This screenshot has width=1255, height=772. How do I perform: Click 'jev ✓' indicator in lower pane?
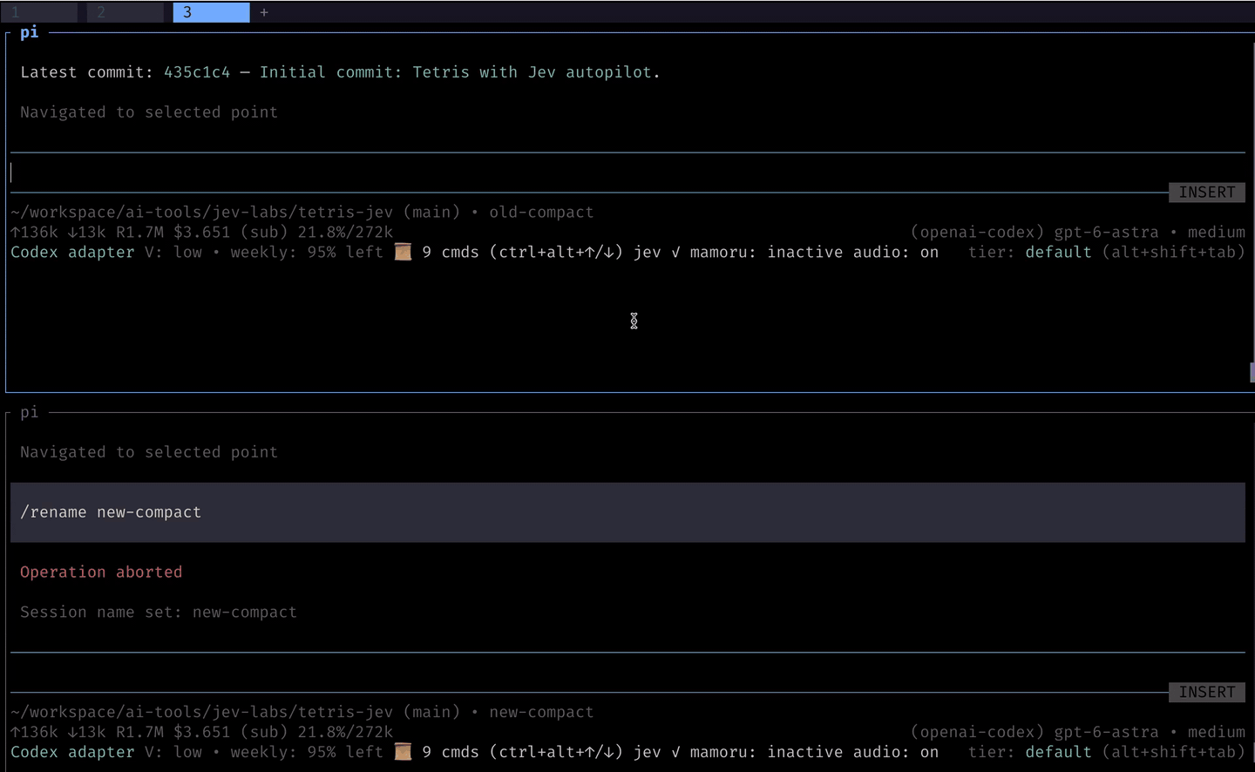pos(657,753)
